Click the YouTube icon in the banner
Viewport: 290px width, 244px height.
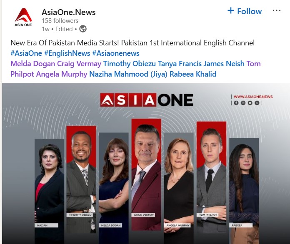(250, 103)
